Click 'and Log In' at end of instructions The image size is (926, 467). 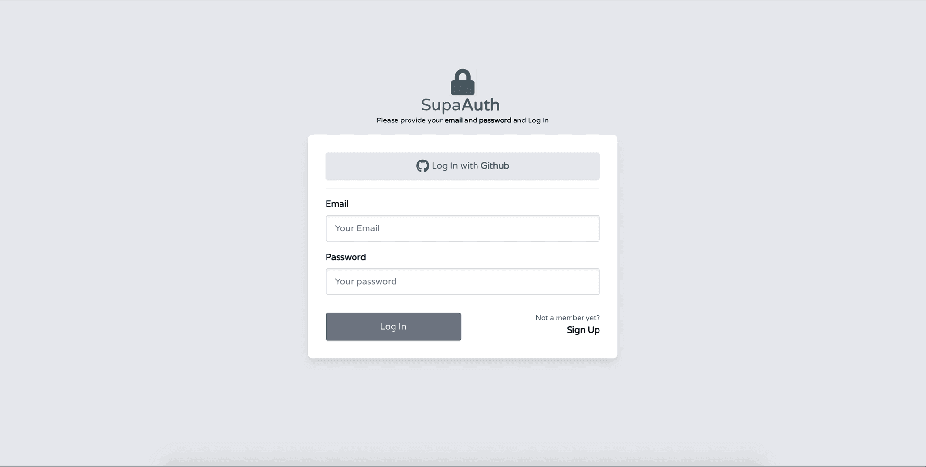click(531, 120)
